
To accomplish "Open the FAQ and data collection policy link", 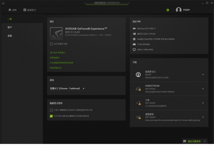I will click(x=61, y=63).
